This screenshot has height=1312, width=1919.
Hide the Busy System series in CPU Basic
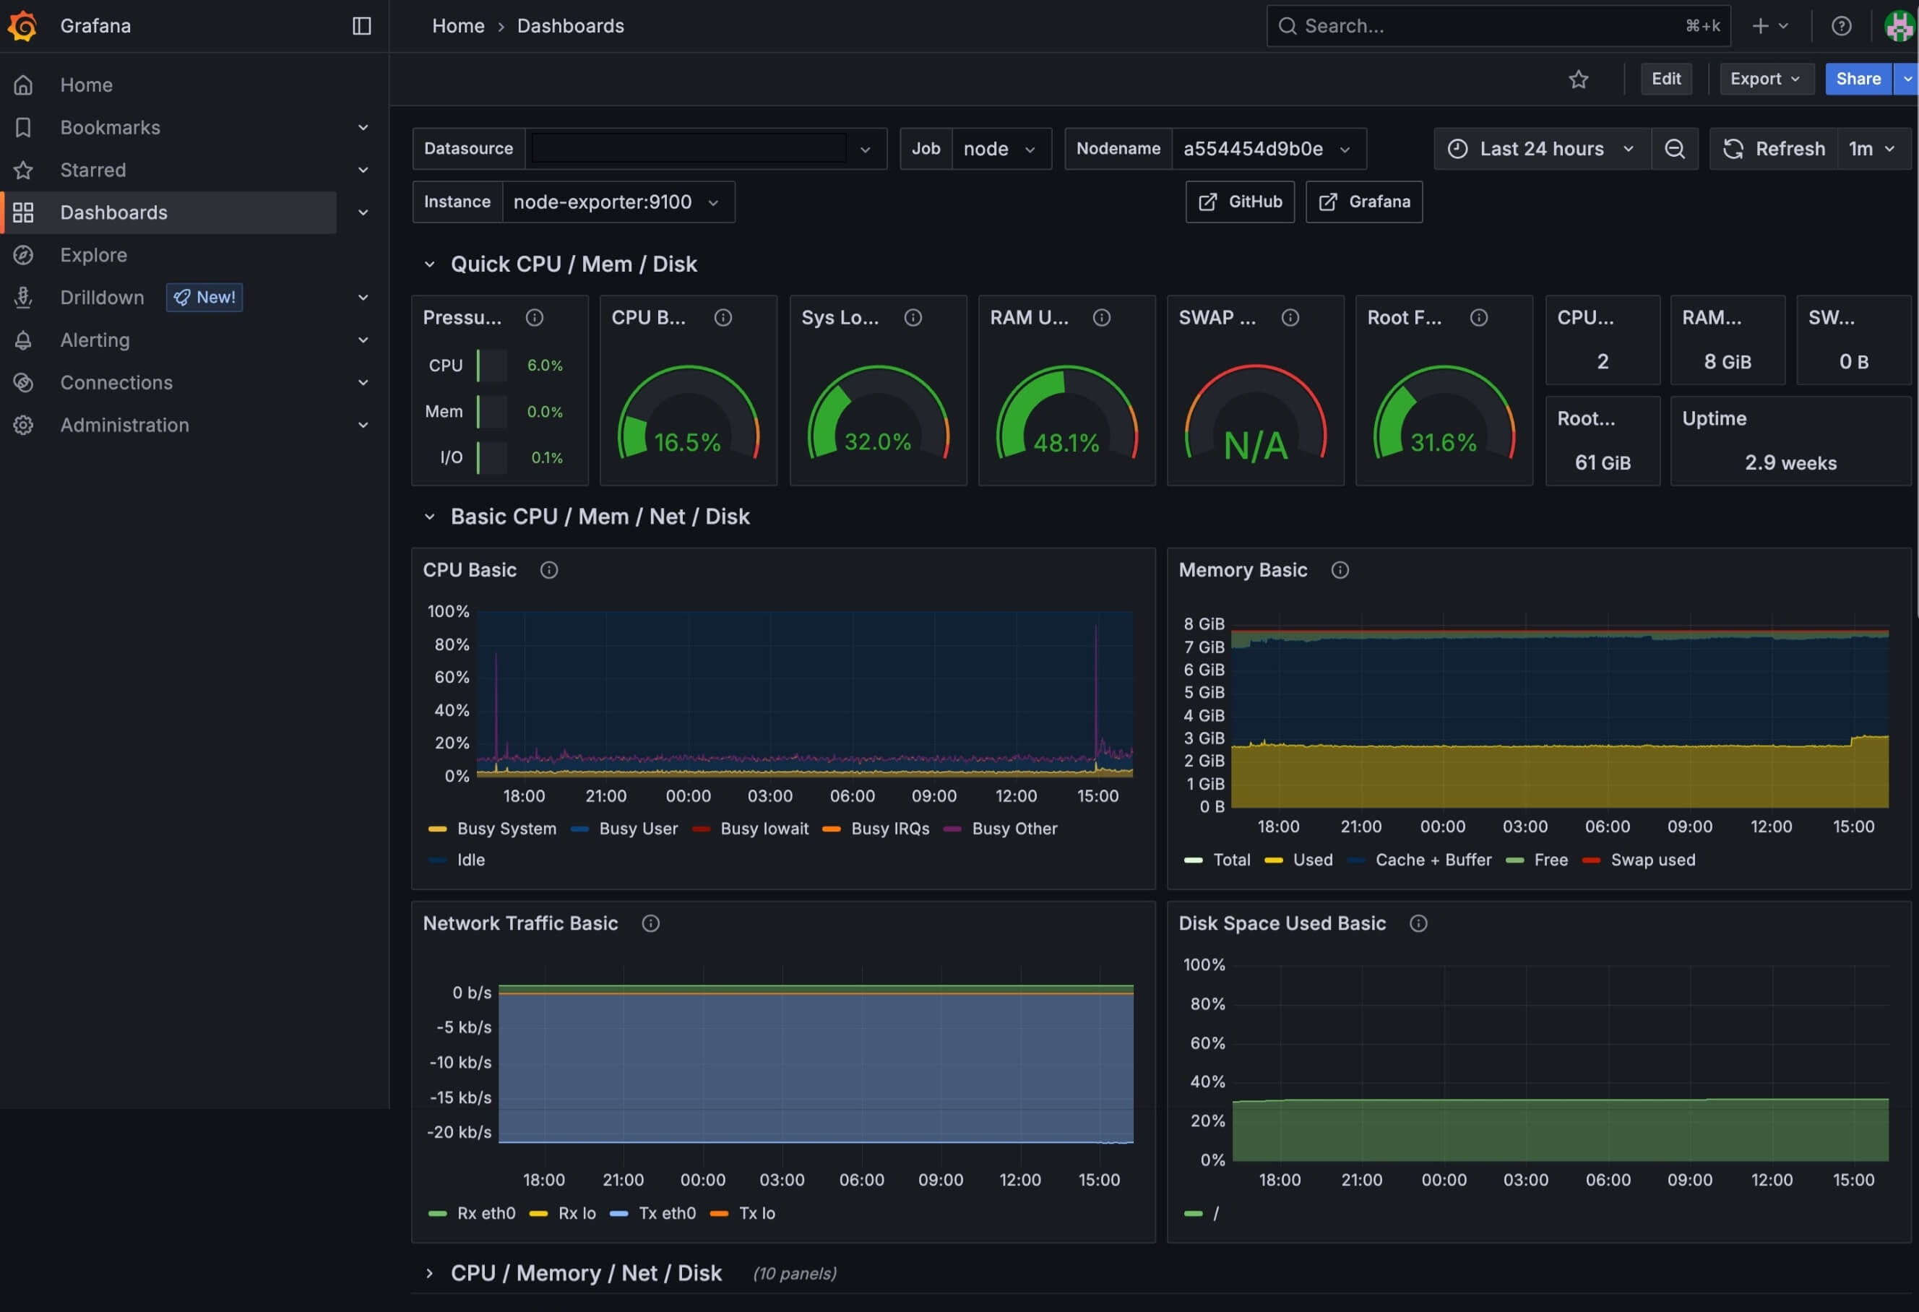click(506, 828)
